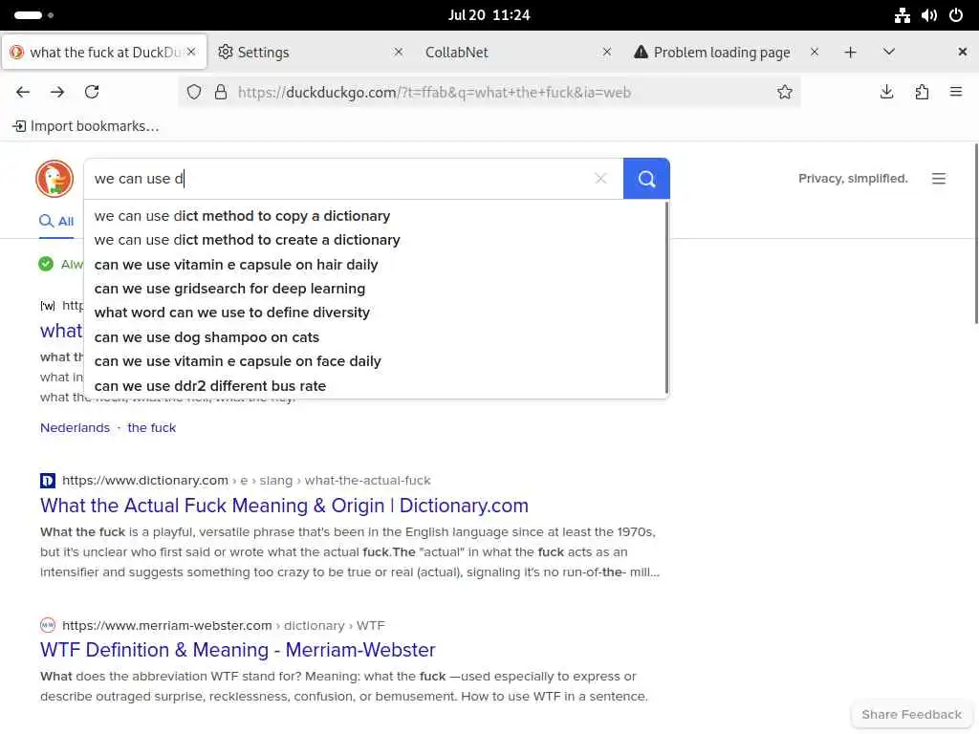This screenshot has height=734, width=979.
Task: Click the www.merriam-webster.com result URL
Action: 167,625
